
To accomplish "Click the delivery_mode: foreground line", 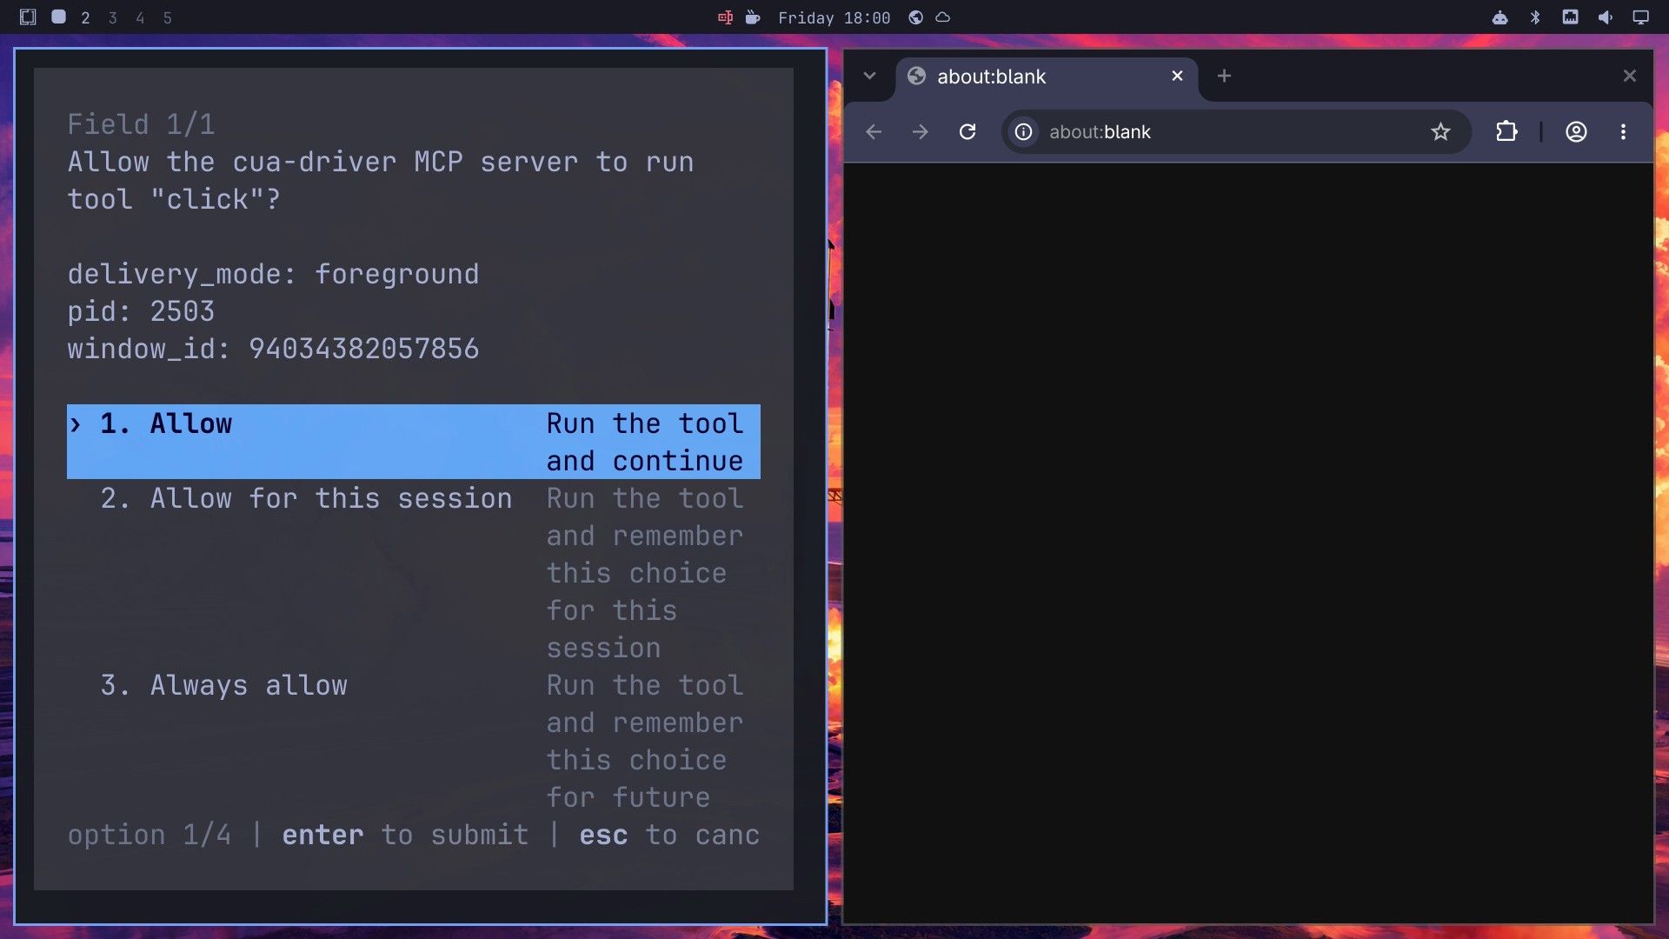I will 273,274.
